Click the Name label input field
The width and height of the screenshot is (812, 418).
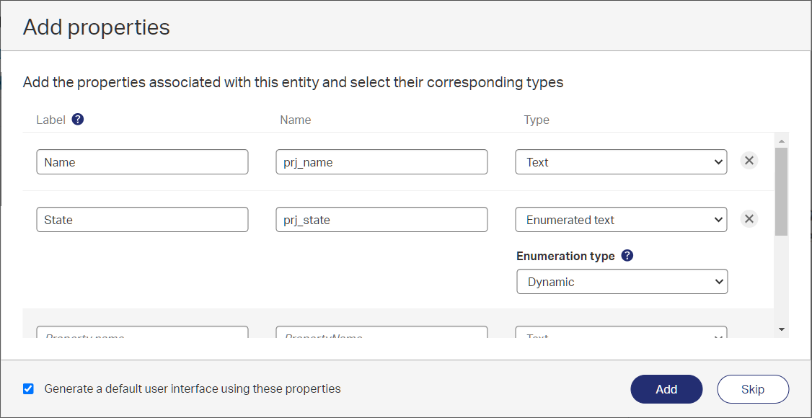[142, 162]
